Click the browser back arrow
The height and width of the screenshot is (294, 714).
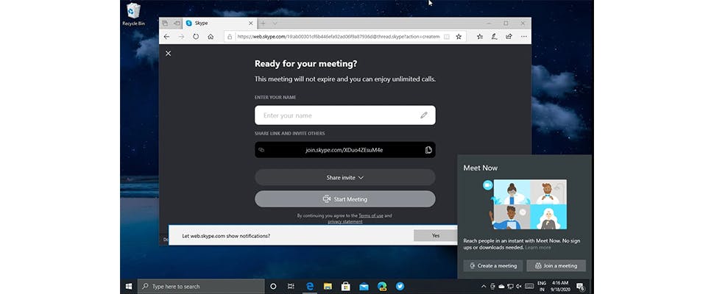pyautogui.click(x=166, y=37)
